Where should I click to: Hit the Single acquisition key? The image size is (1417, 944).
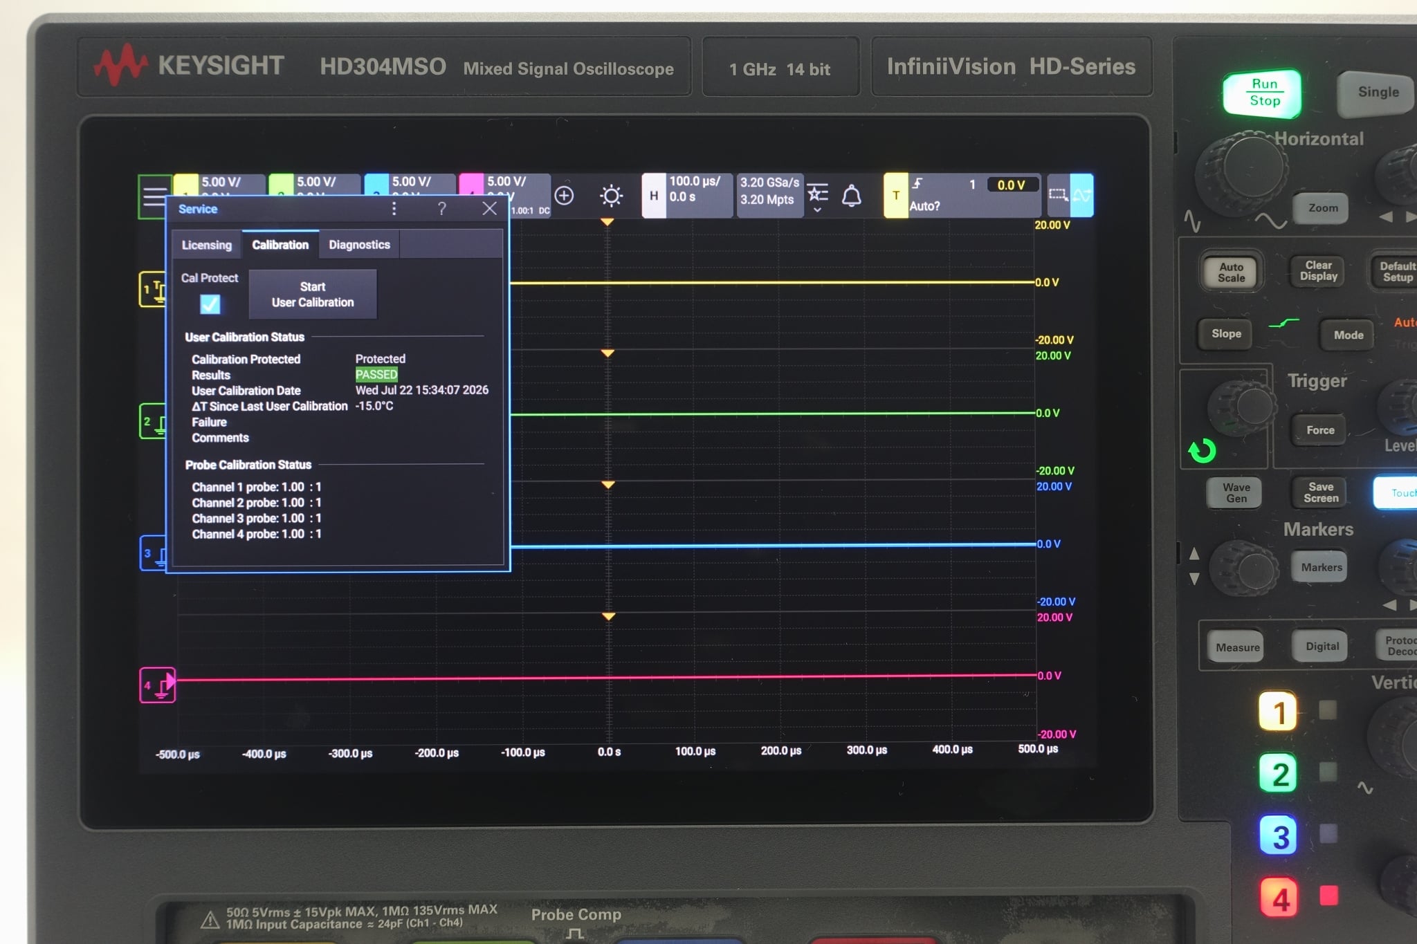[1378, 92]
